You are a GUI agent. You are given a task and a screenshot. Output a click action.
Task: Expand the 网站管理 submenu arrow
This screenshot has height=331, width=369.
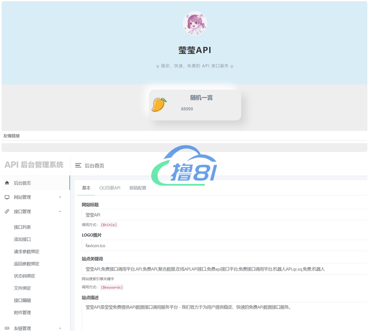60,197
